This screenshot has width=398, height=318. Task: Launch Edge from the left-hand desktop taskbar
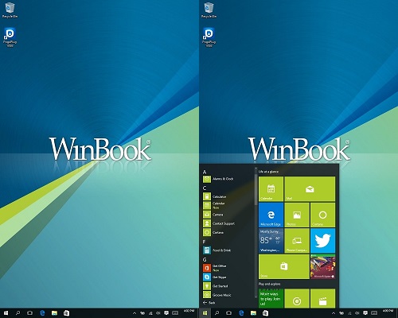coord(42,313)
